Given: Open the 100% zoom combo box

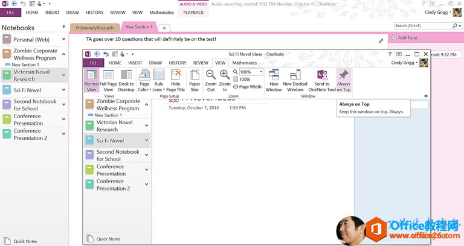Looking at the screenshot, I should (251, 72).
